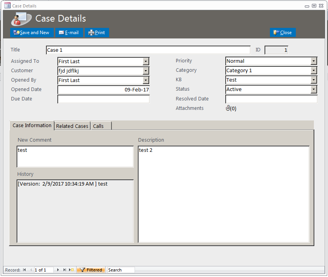Click the Attachments label
Screen dimensions: 328x277
click(190, 108)
